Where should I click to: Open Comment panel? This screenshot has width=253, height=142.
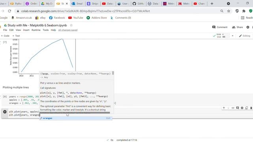[x=220, y=27]
